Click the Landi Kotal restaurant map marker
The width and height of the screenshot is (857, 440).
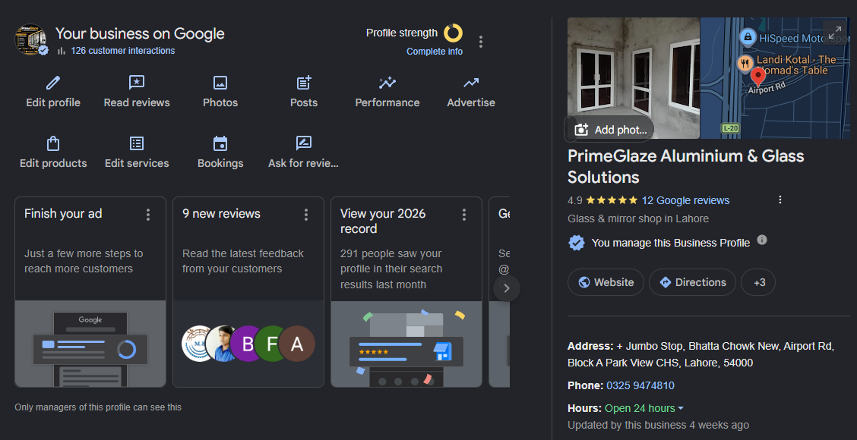[x=745, y=63]
